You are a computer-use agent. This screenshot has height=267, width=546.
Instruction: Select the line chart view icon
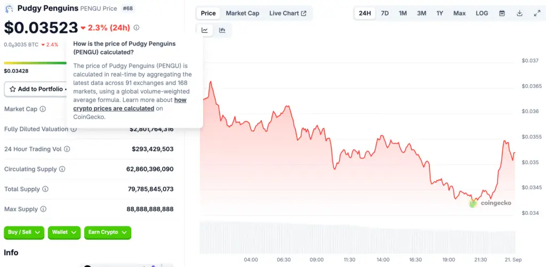coord(205,30)
